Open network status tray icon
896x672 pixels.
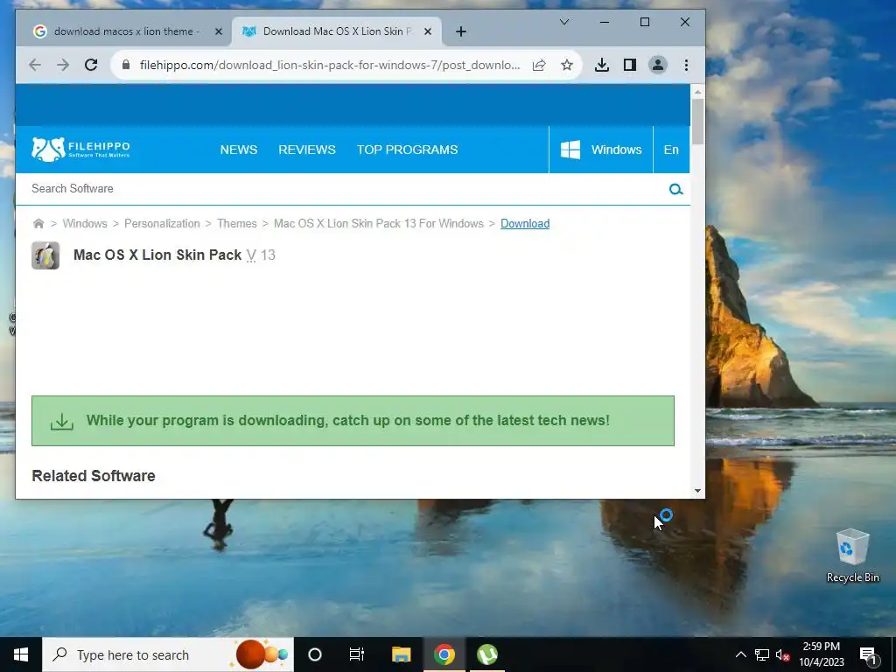(x=762, y=654)
